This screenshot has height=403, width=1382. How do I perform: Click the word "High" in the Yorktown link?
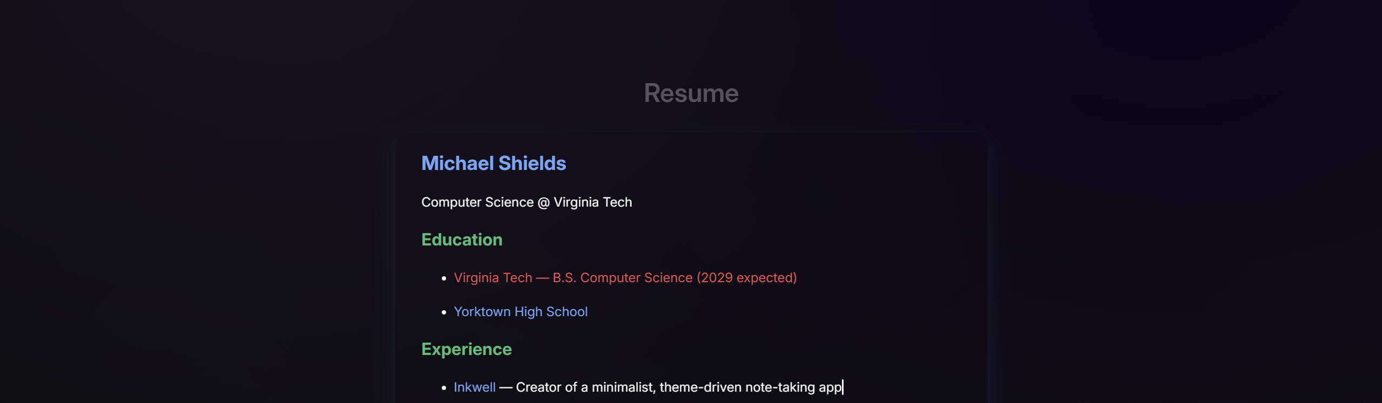[528, 312]
